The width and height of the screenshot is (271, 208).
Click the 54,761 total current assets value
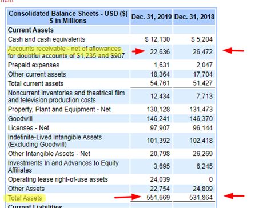pos(160,83)
